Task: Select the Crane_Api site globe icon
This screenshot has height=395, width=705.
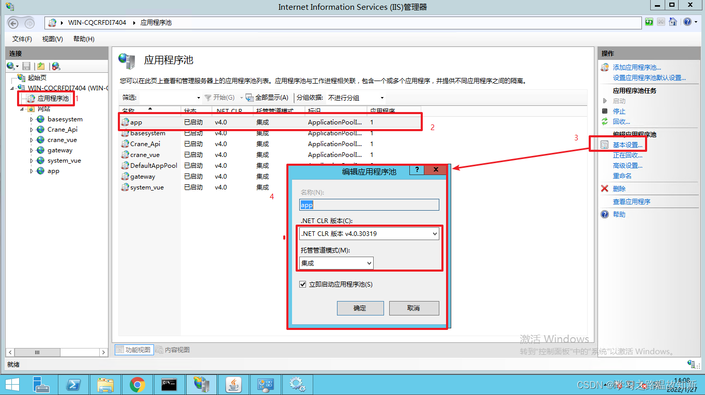Action: 40,130
